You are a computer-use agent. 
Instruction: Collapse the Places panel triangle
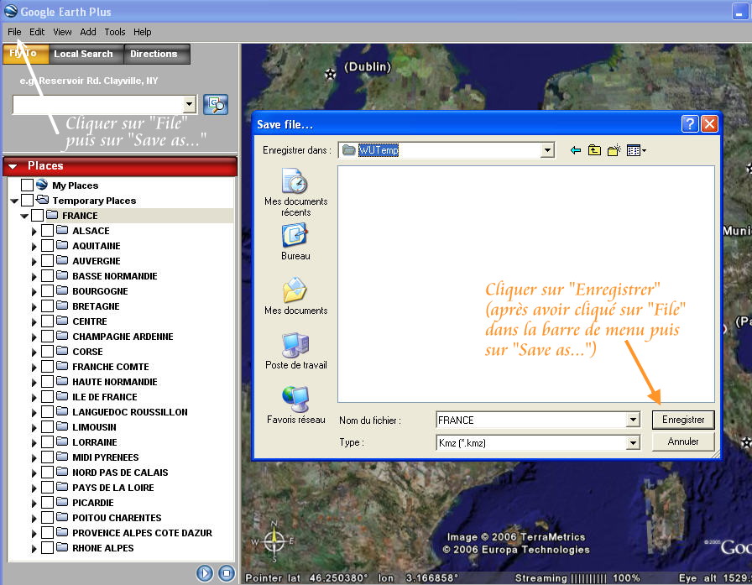point(13,166)
